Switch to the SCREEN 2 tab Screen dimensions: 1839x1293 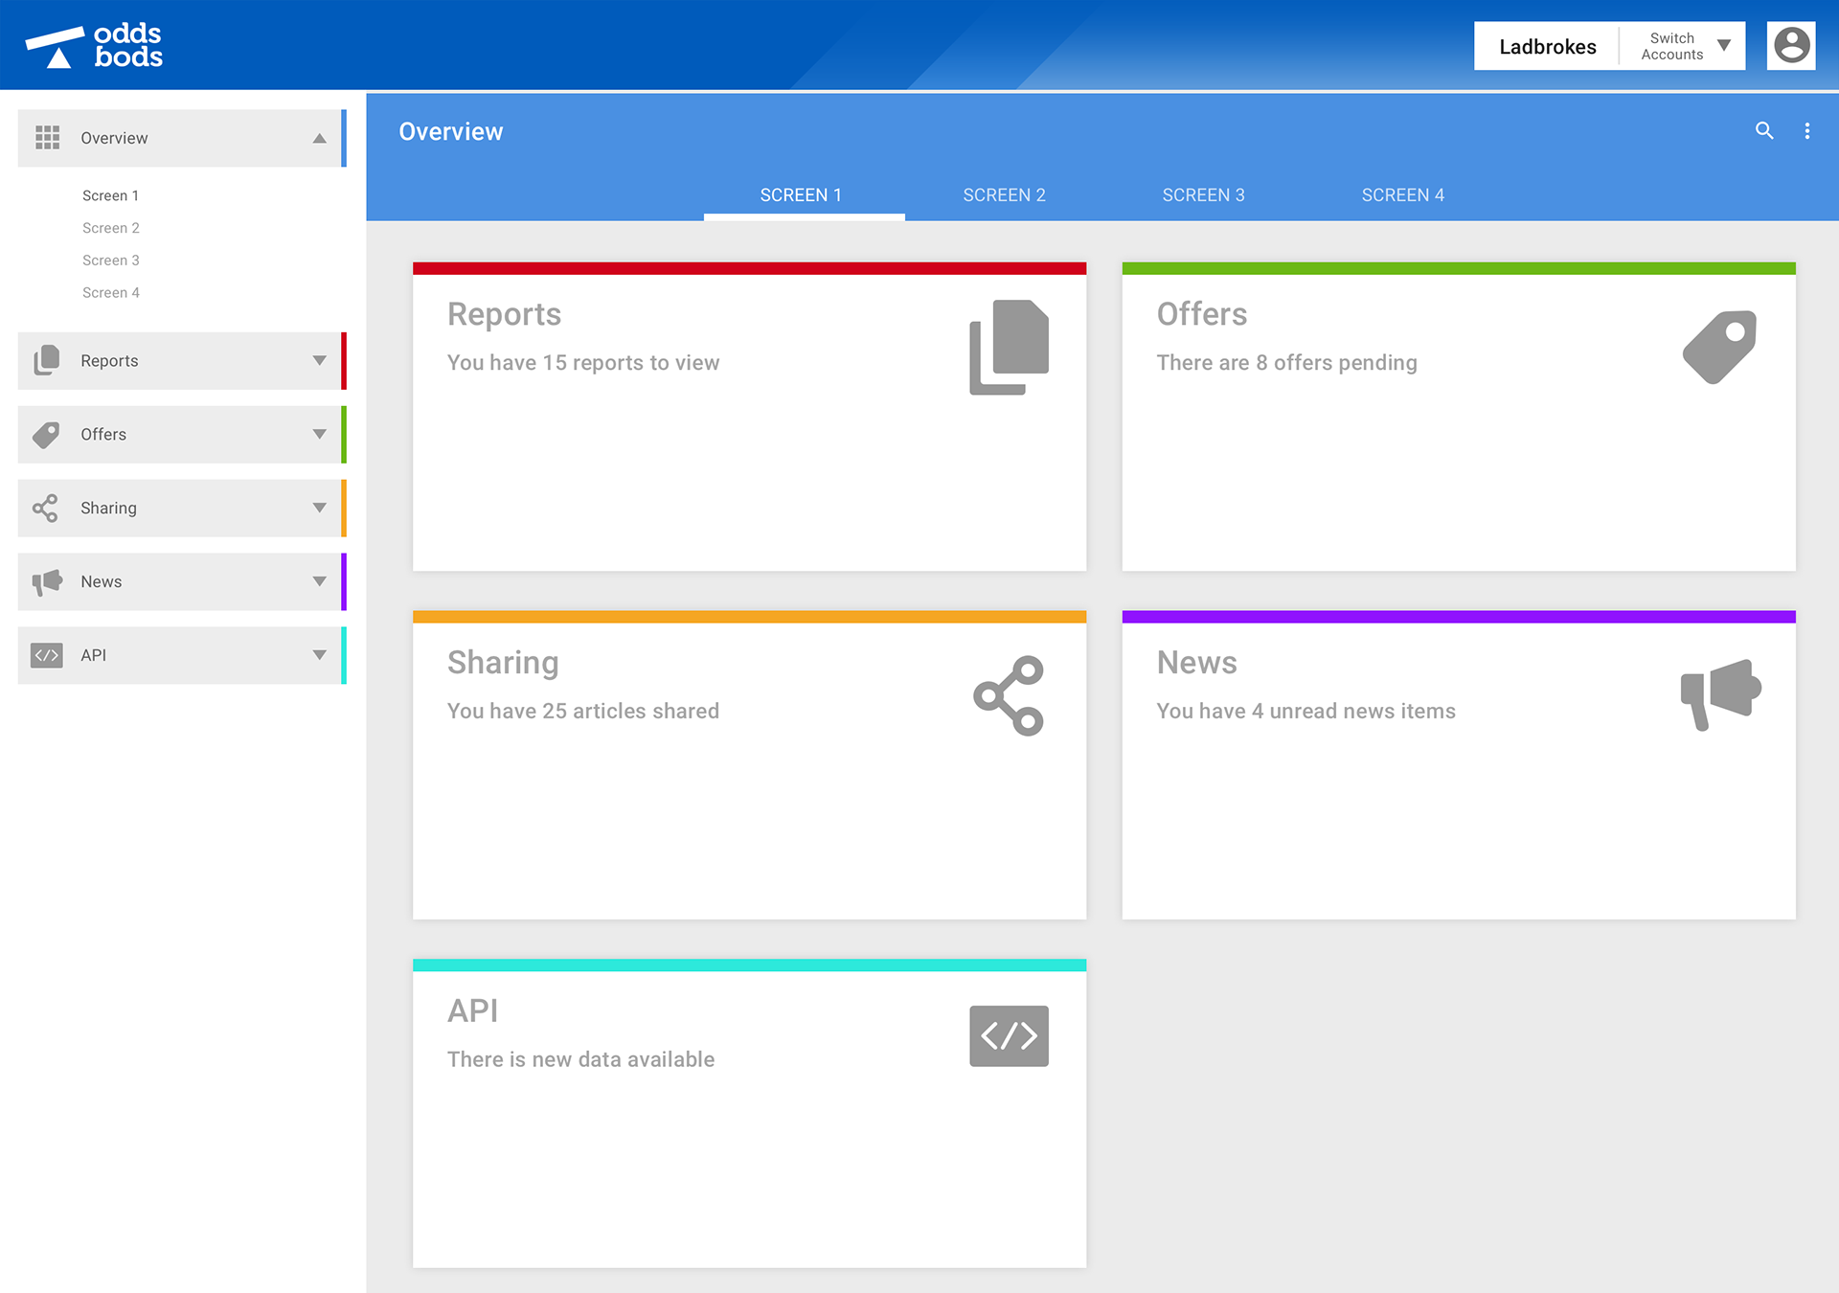[x=1004, y=195]
